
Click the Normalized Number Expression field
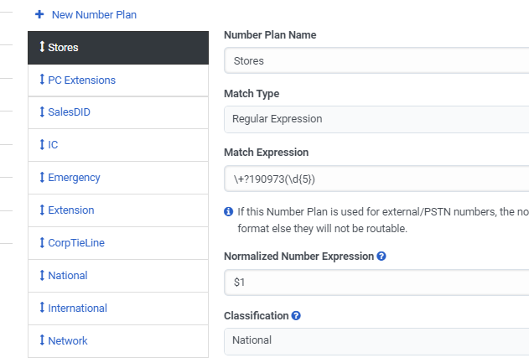[x=376, y=283]
